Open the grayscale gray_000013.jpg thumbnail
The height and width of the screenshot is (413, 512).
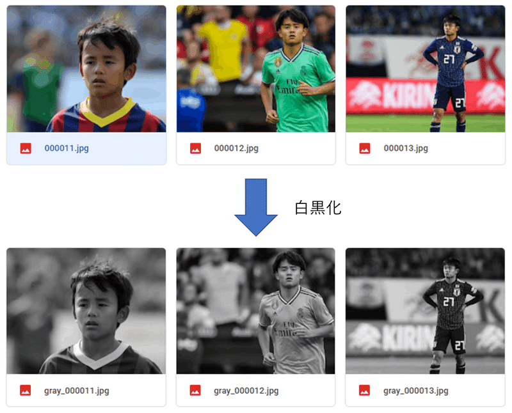425,311
